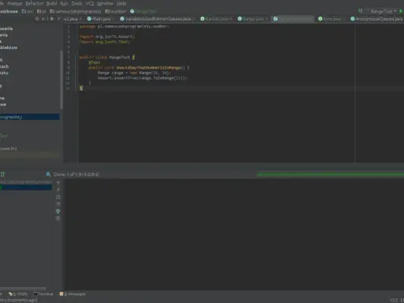The height and width of the screenshot is (303, 404).
Task: Click the project panel horizontal scrollbar
Action: 24,289
